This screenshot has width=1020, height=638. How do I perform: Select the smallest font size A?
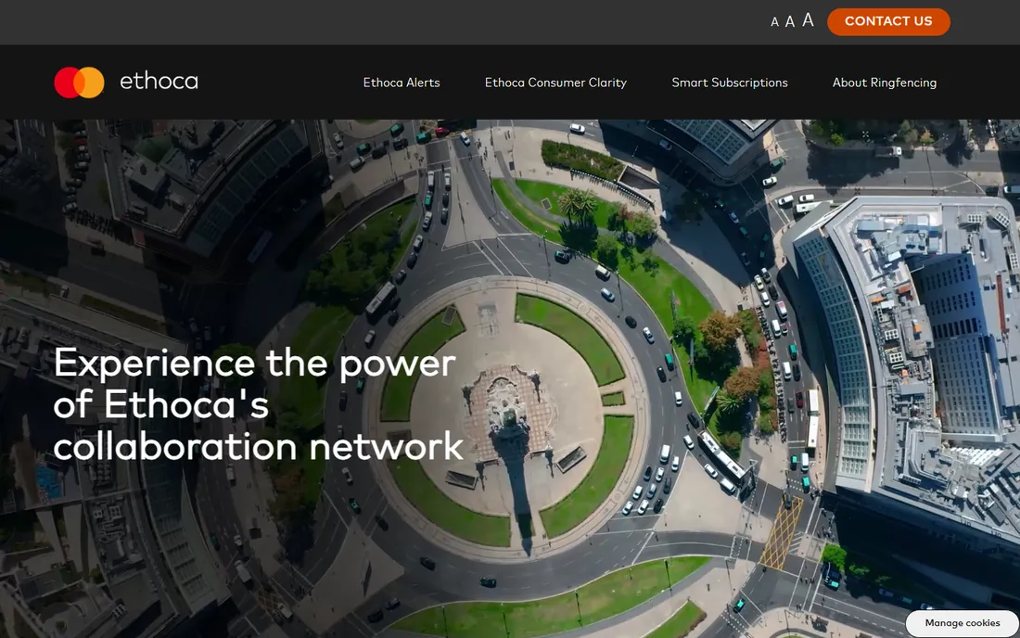point(774,22)
